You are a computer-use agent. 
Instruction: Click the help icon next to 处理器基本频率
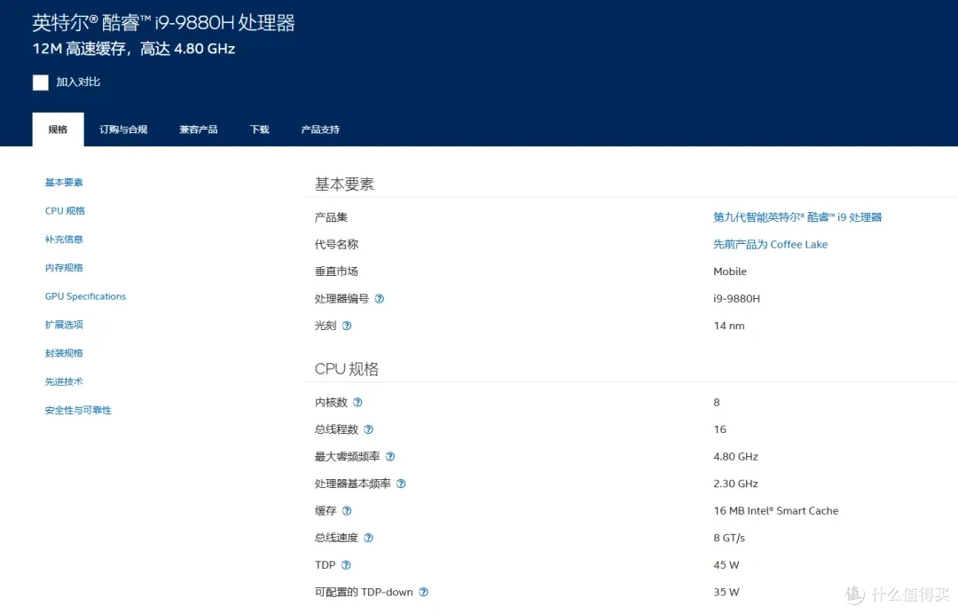[401, 484]
